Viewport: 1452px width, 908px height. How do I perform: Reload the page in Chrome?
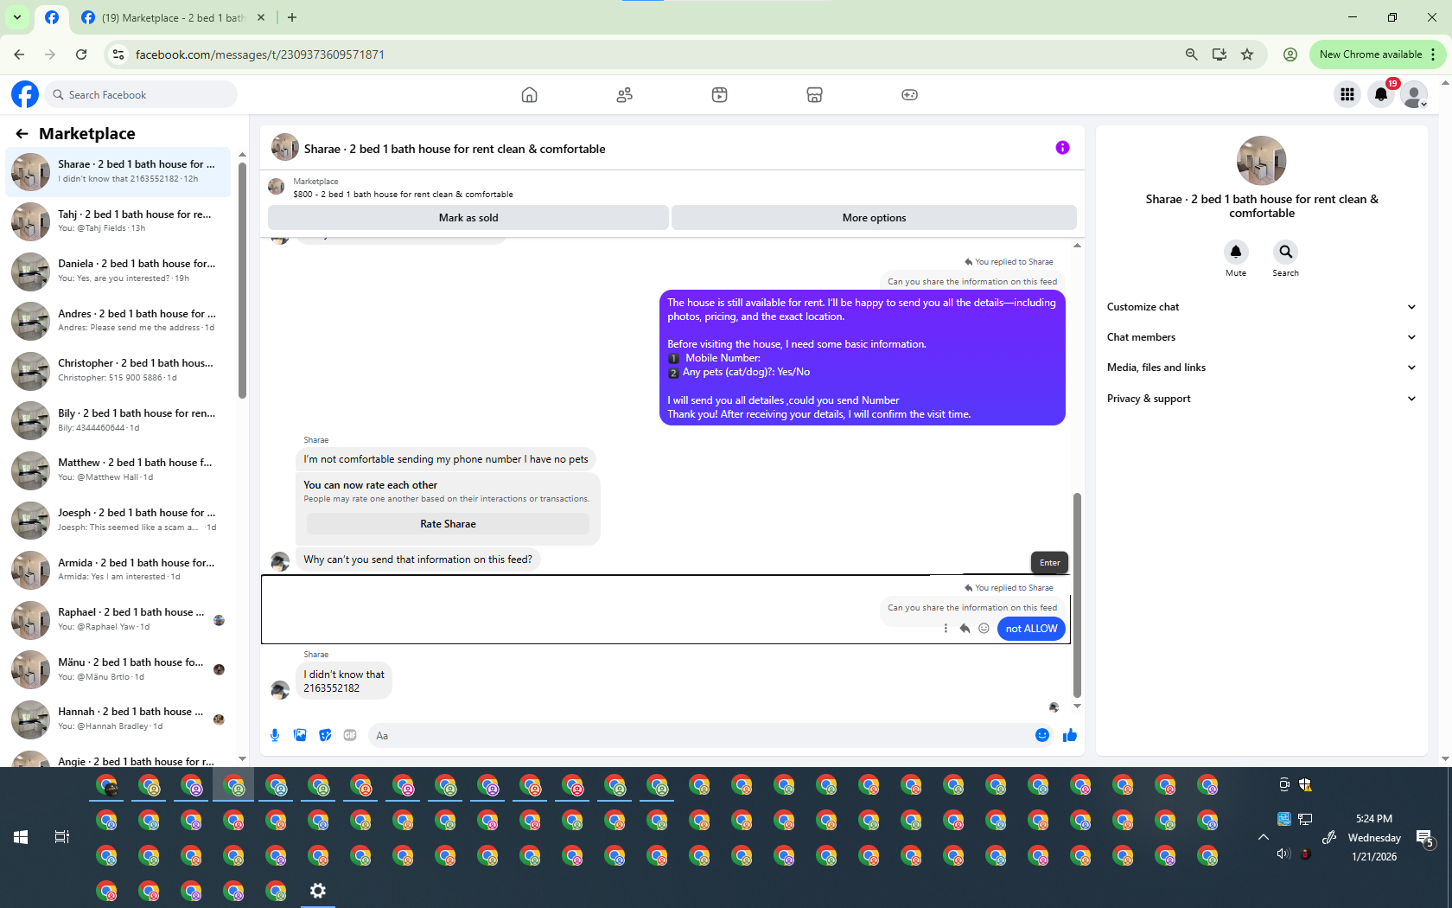(x=81, y=54)
